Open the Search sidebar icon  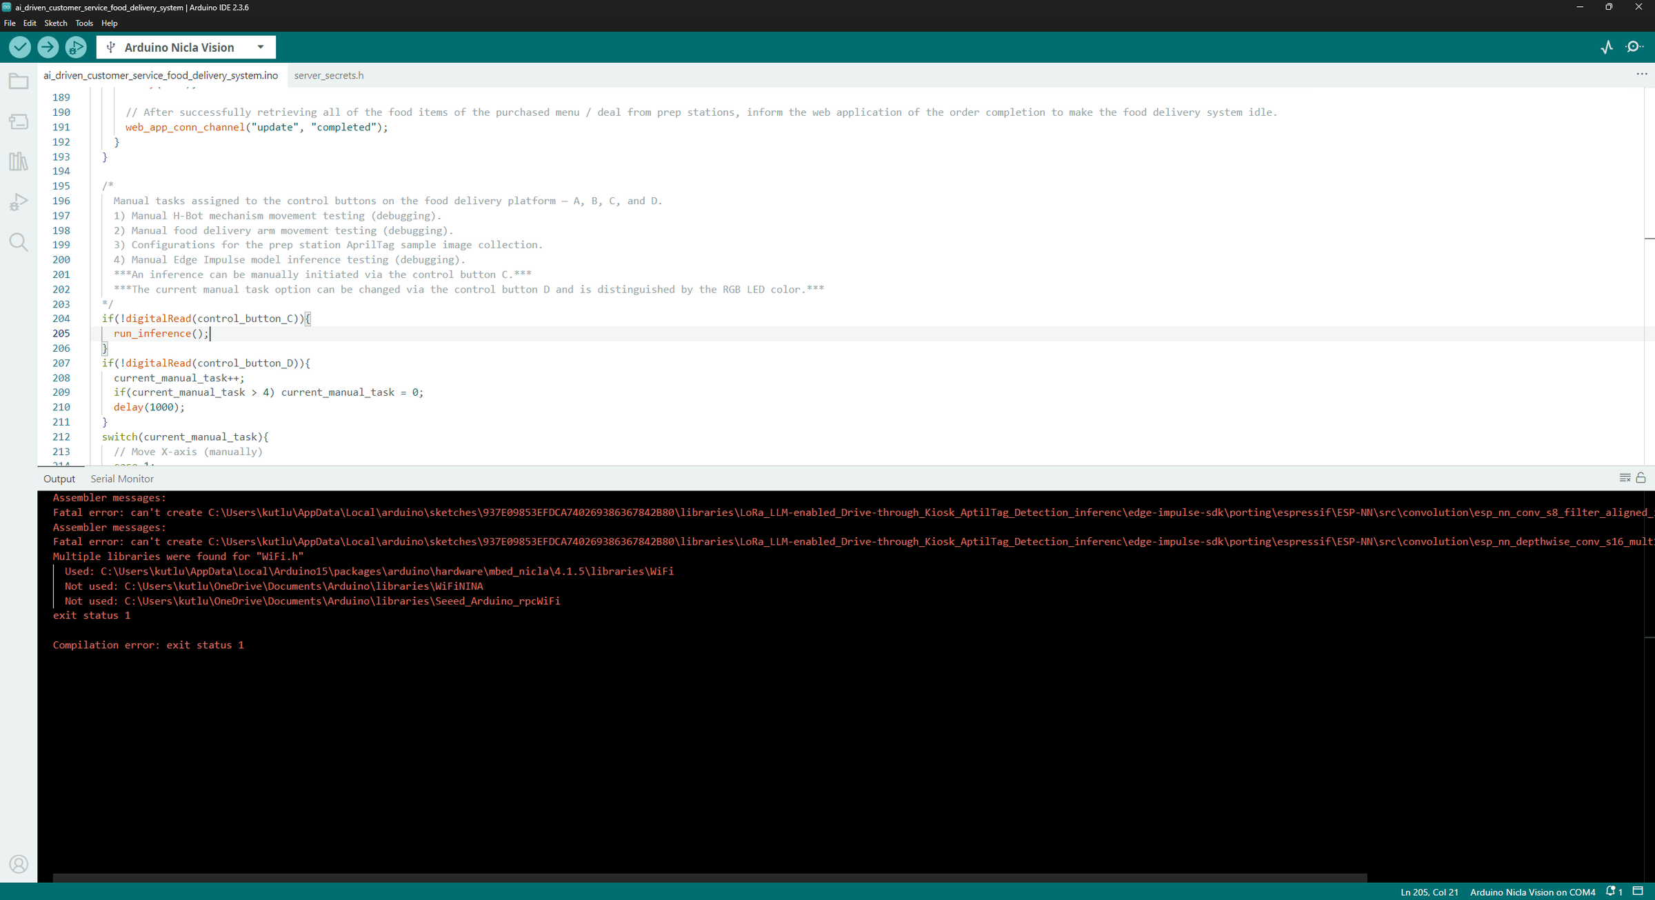click(19, 242)
